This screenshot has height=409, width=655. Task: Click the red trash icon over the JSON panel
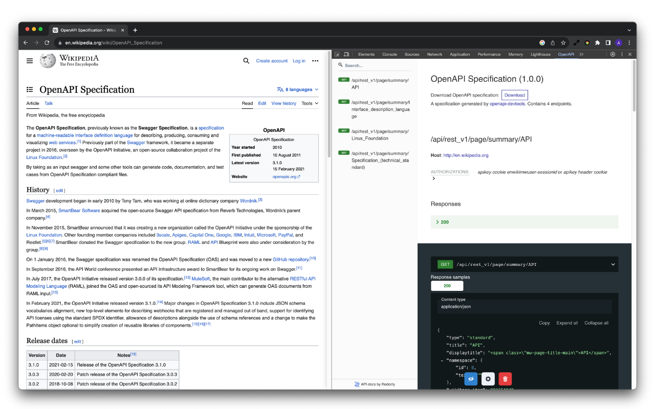[505, 379]
